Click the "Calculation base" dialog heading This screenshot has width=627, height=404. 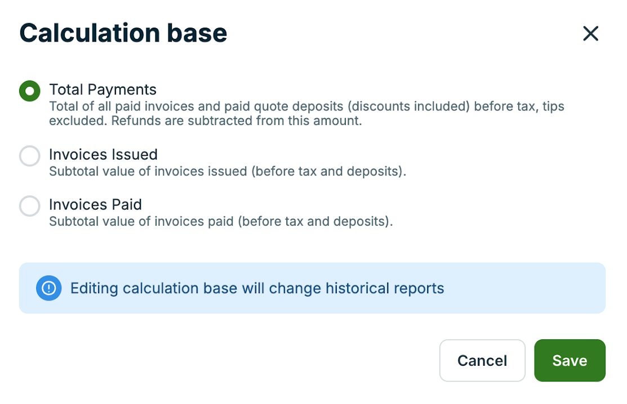click(123, 33)
